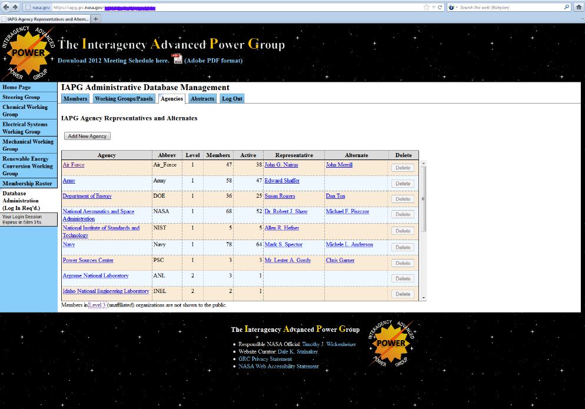585x409 pixels.
Task: Click the search magnifier icon
Action: (x=566, y=7)
